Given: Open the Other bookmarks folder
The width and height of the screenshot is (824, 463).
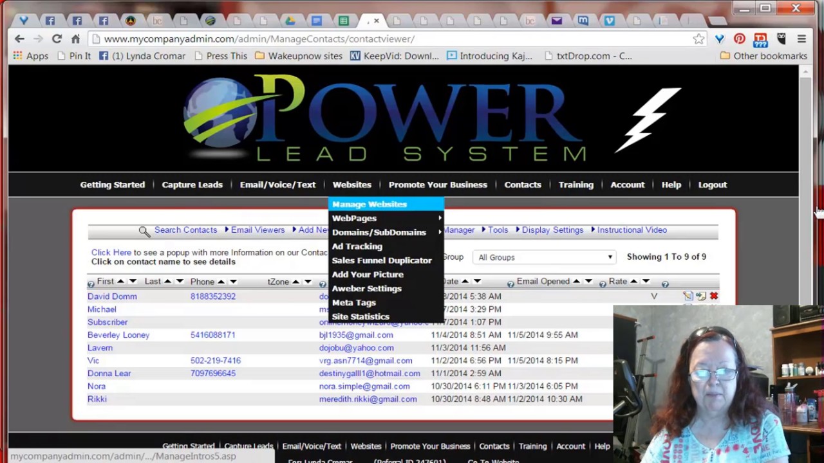Looking at the screenshot, I should pos(763,56).
